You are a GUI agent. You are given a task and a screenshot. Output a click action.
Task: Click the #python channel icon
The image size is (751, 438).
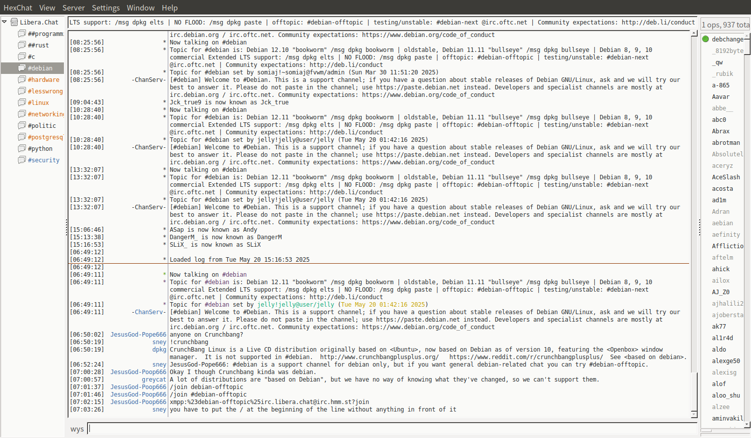pos(21,148)
